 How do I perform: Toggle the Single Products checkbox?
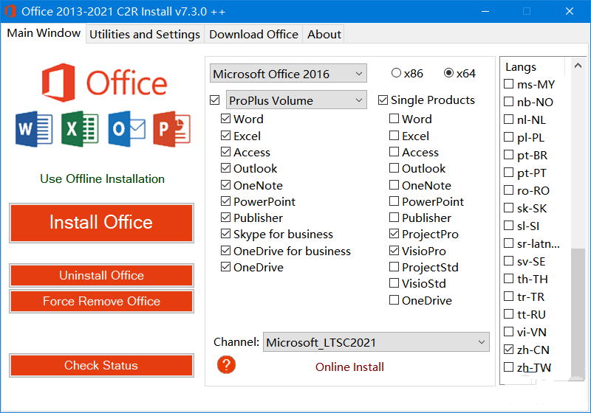(x=383, y=100)
